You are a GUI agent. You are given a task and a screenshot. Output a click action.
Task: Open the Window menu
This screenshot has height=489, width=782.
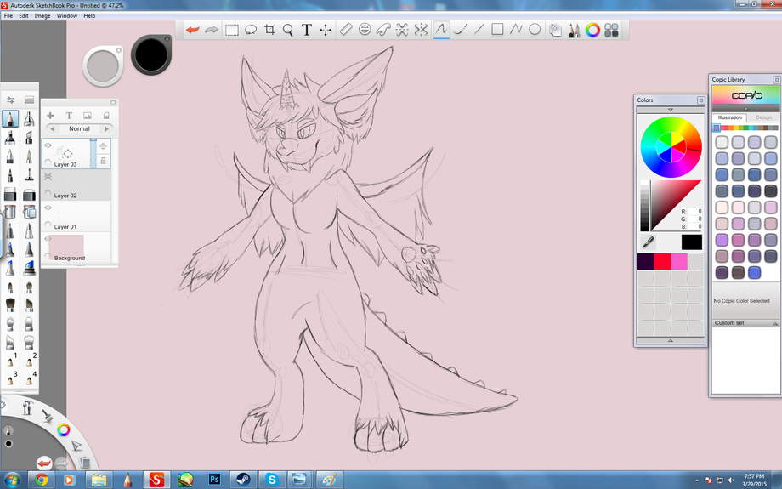(67, 16)
